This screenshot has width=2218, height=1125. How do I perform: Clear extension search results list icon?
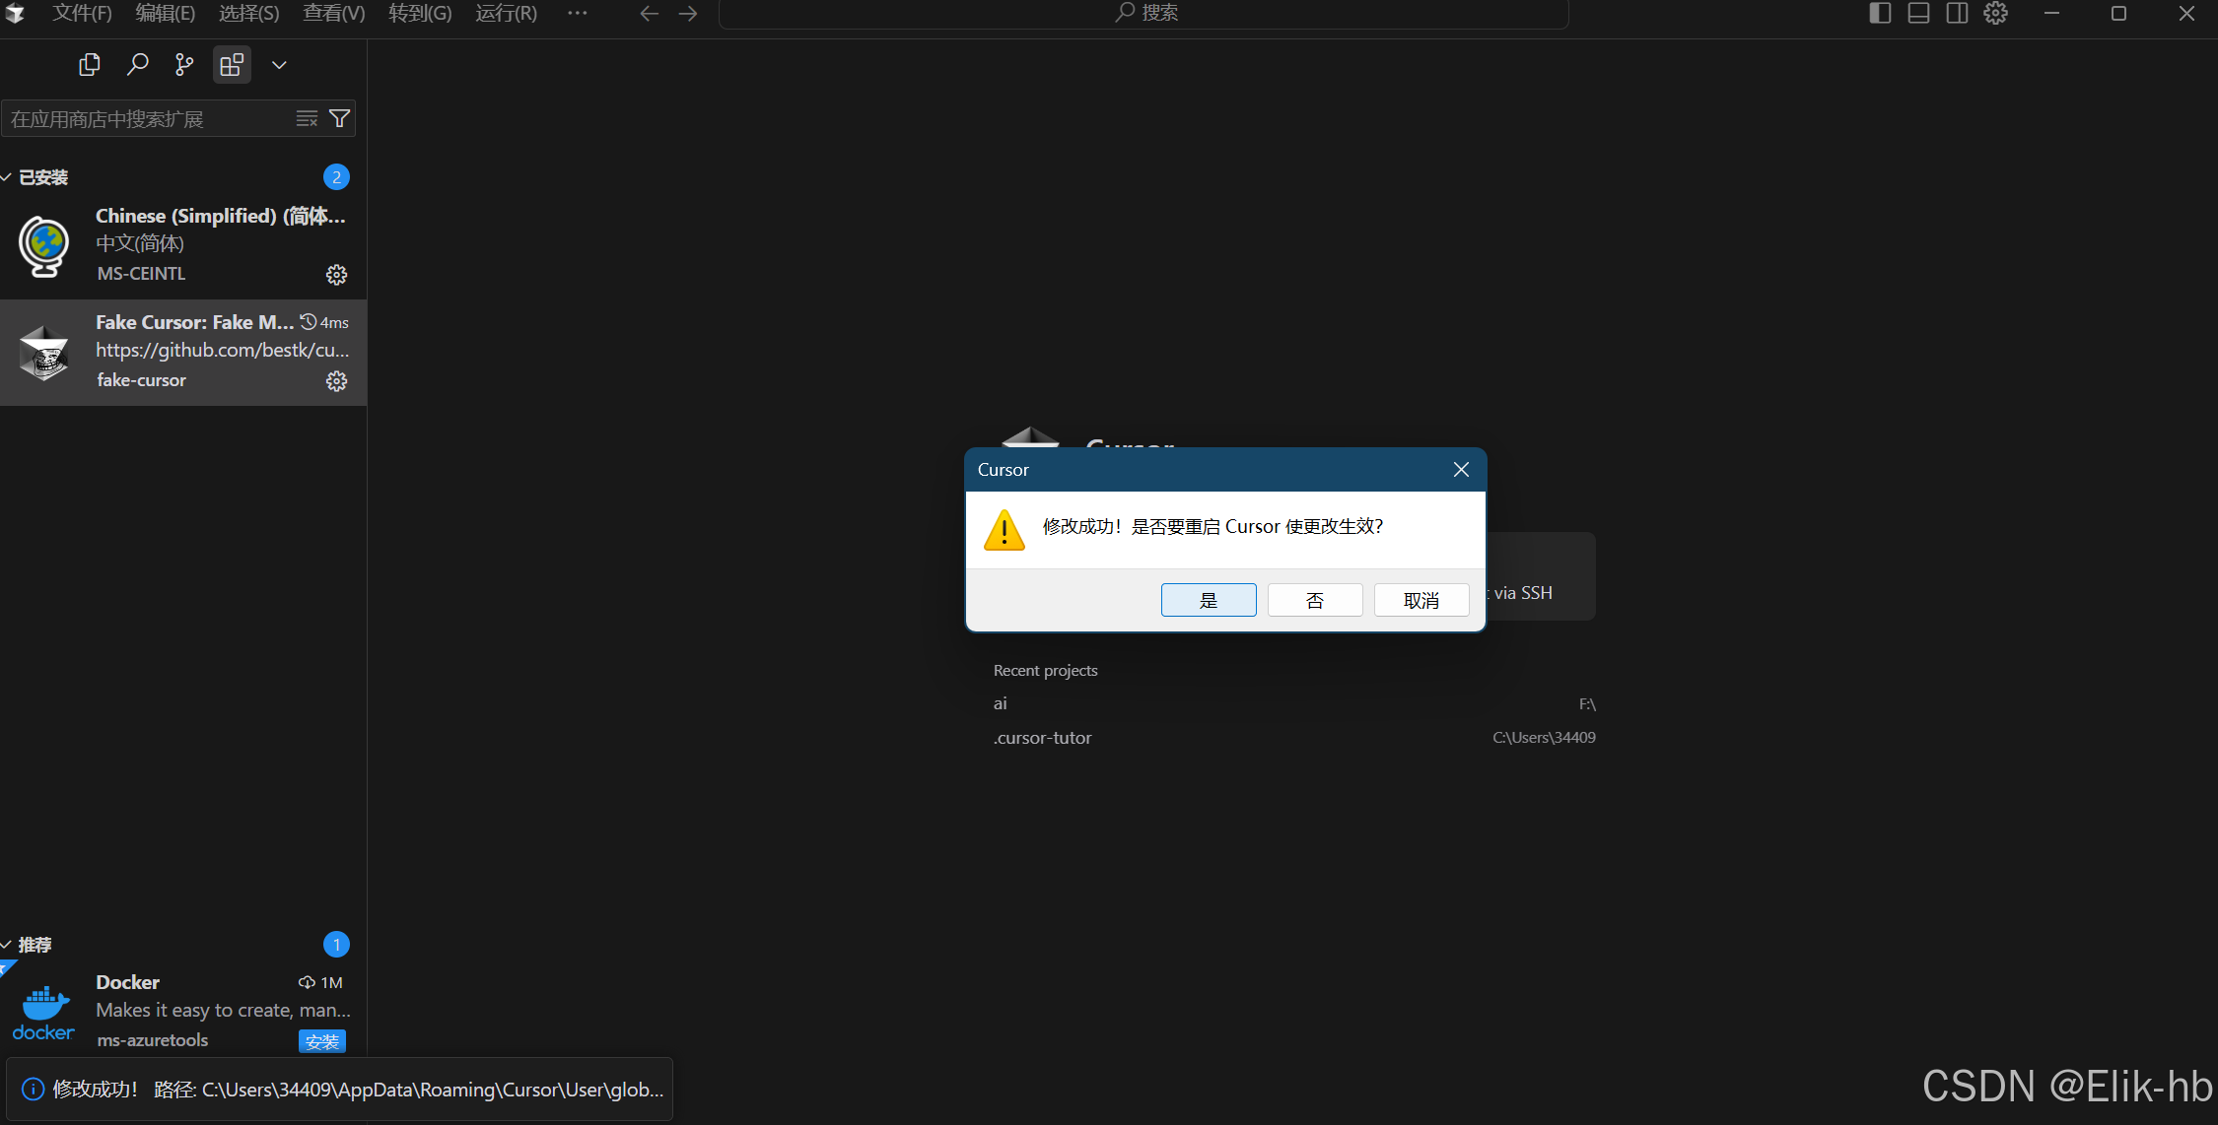307,119
